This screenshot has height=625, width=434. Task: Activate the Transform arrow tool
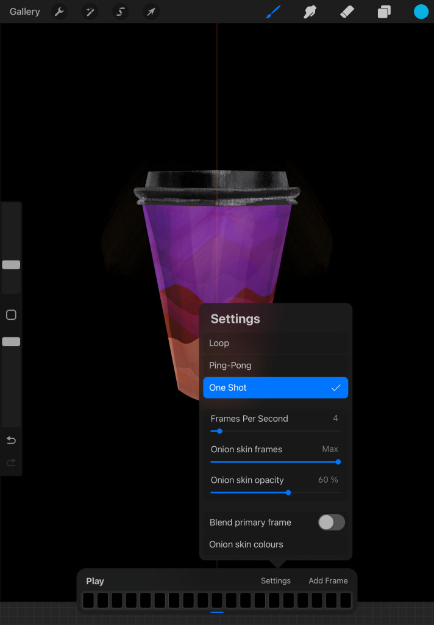click(151, 12)
